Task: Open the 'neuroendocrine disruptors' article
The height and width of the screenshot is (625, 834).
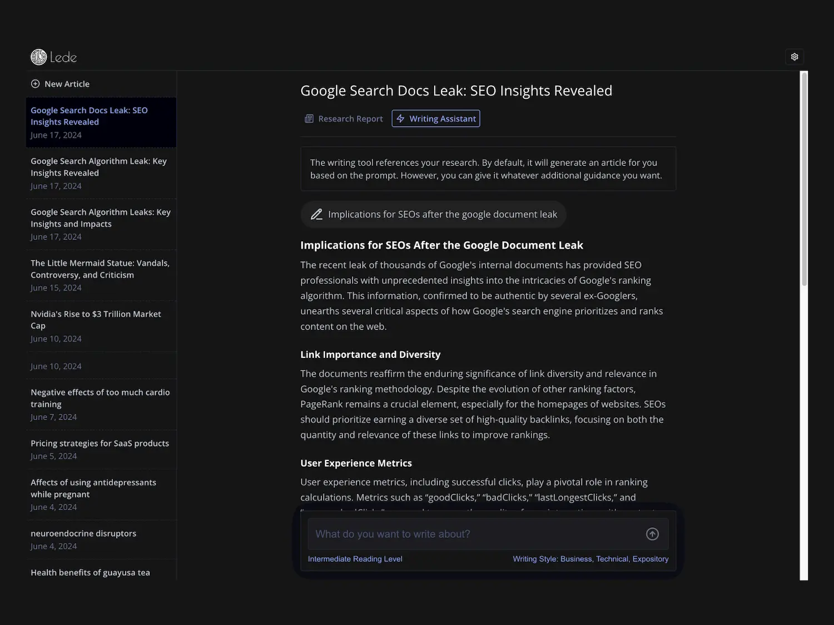Action: (101, 539)
